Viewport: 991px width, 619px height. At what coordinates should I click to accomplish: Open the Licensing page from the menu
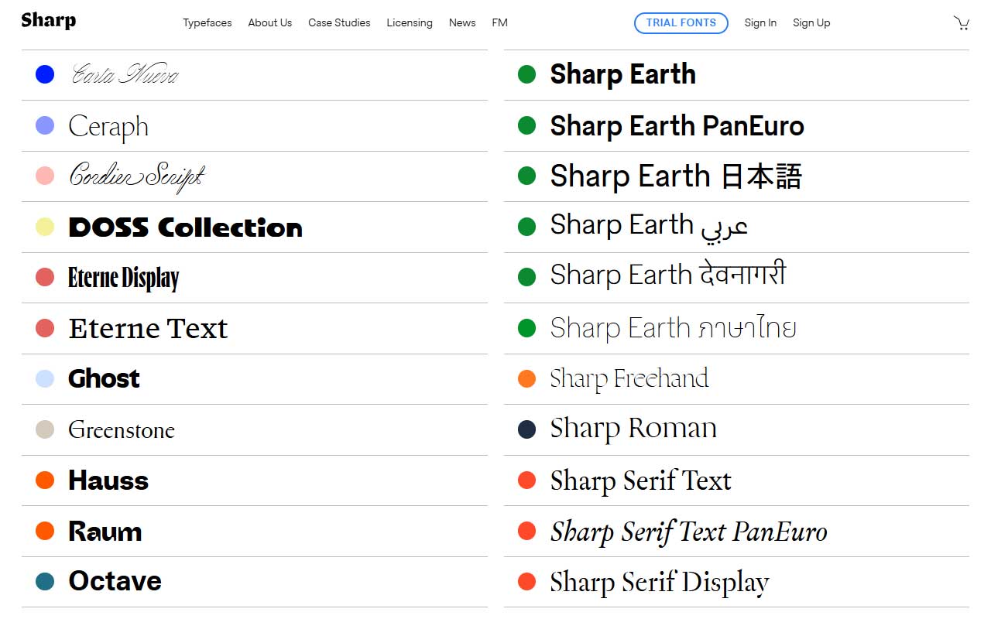coord(410,22)
